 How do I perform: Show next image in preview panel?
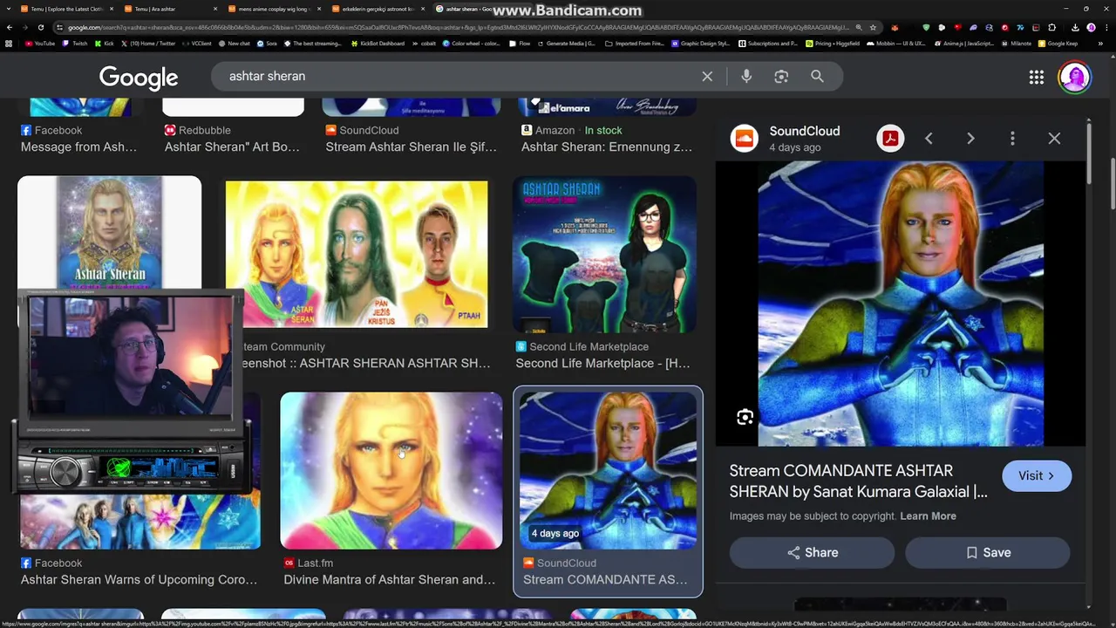(x=970, y=139)
